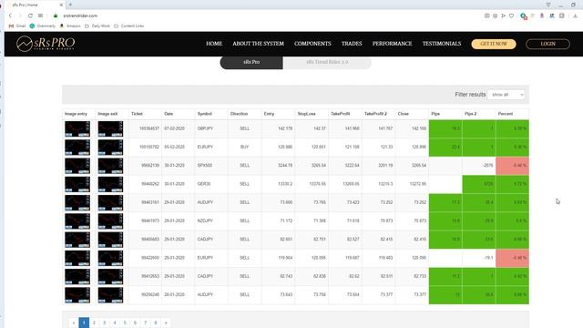Screen dimensions: 583x328
Task: Go to page 4 in pagination
Action: tap(115, 323)
